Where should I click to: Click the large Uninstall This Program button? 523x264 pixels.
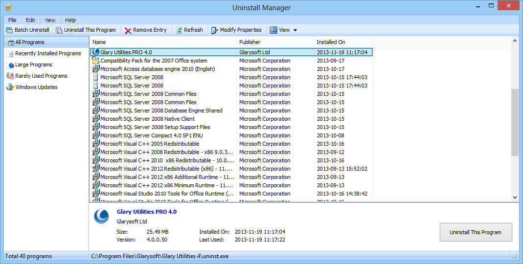[x=476, y=232]
